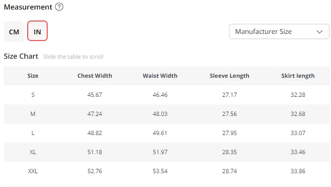Click the Waist Width column header
Viewport: 331px width, 187px height.
pos(160,76)
